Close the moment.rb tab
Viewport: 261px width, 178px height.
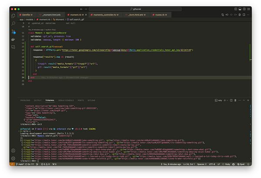(86, 15)
